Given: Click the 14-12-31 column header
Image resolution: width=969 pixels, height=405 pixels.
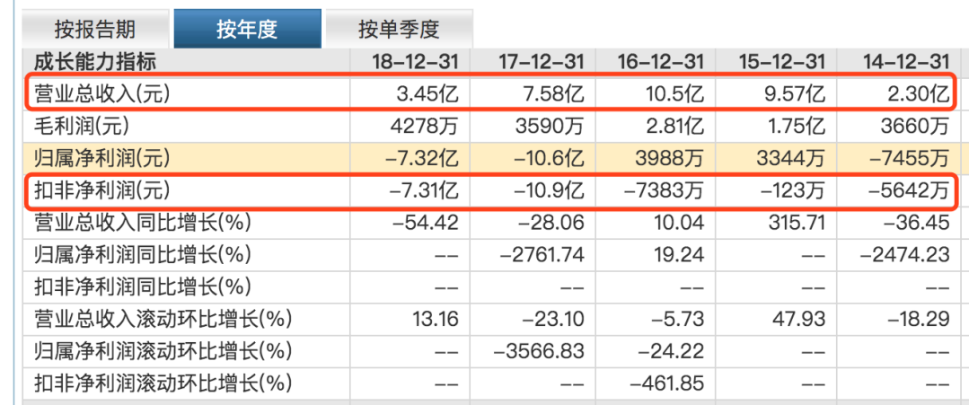Looking at the screenshot, I should click(903, 61).
